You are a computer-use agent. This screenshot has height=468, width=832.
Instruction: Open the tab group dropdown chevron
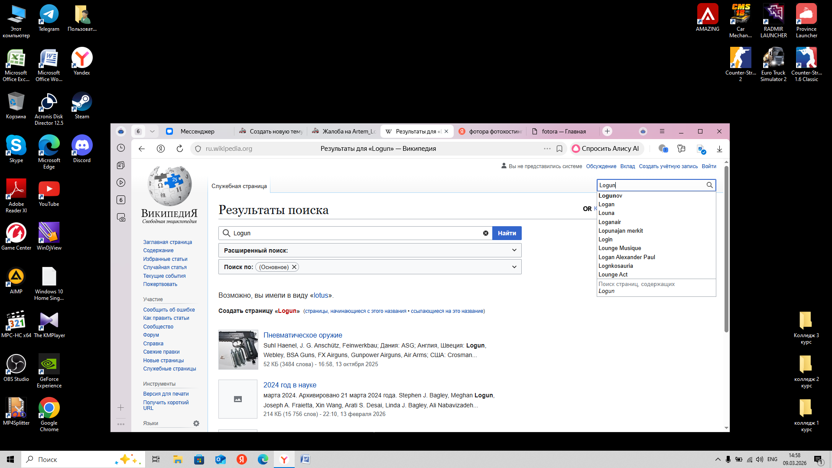[x=152, y=131]
